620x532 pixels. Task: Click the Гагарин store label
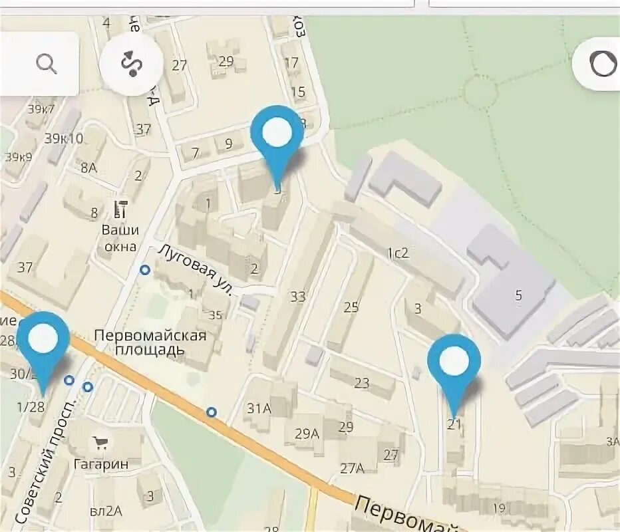pyautogui.click(x=101, y=464)
